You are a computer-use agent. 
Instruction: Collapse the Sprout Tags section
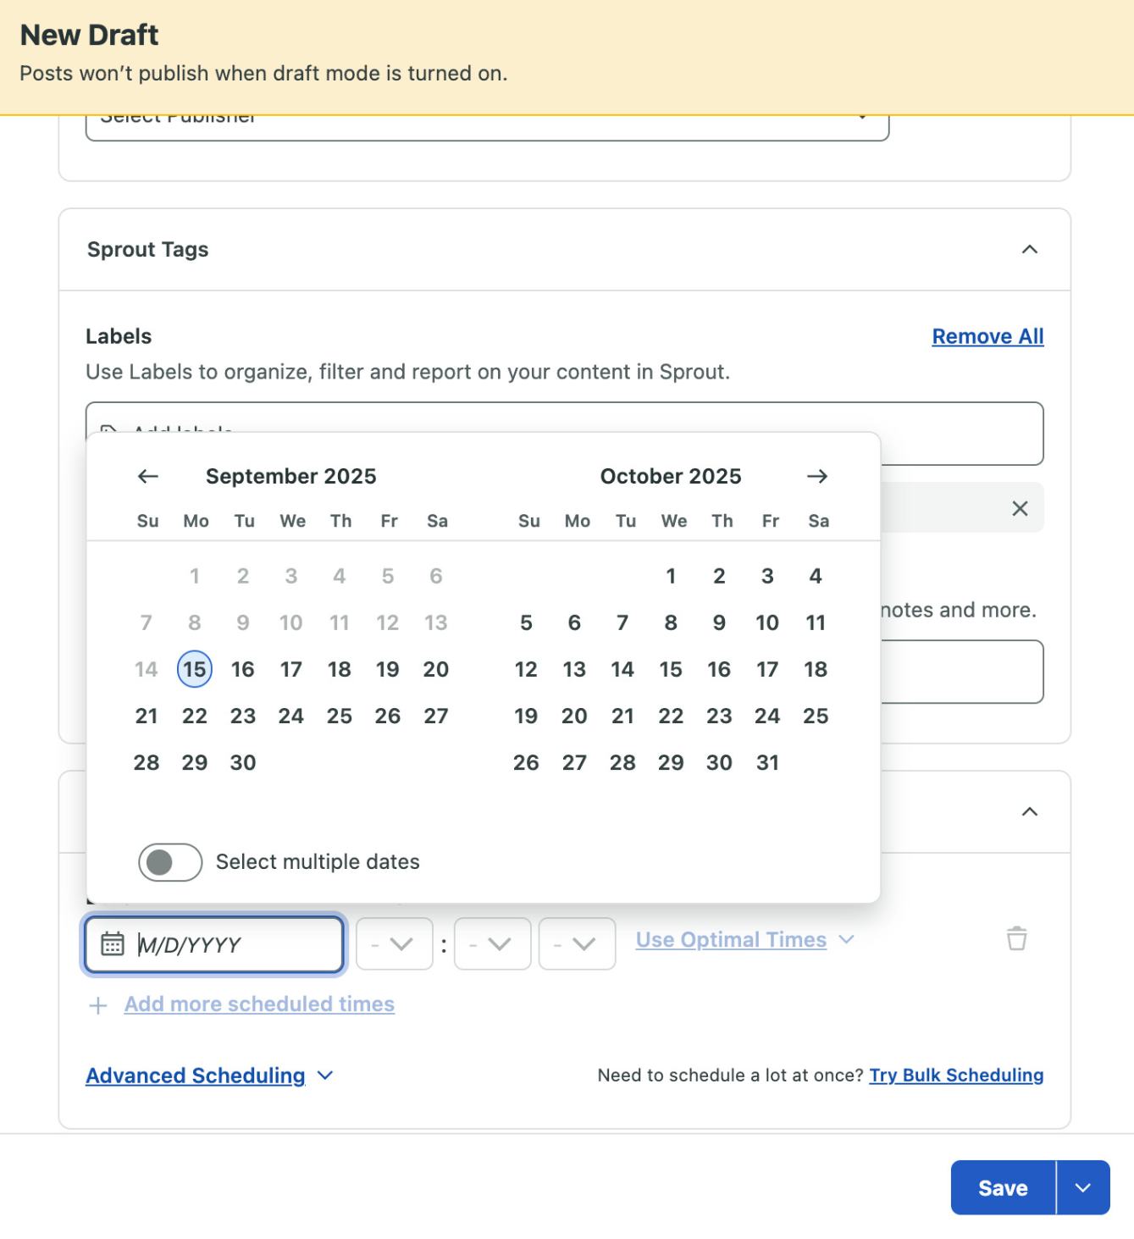click(1029, 248)
